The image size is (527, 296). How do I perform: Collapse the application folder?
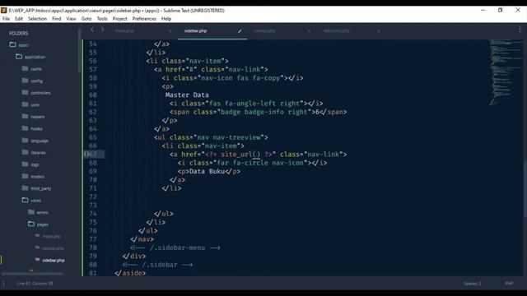(19, 57)
